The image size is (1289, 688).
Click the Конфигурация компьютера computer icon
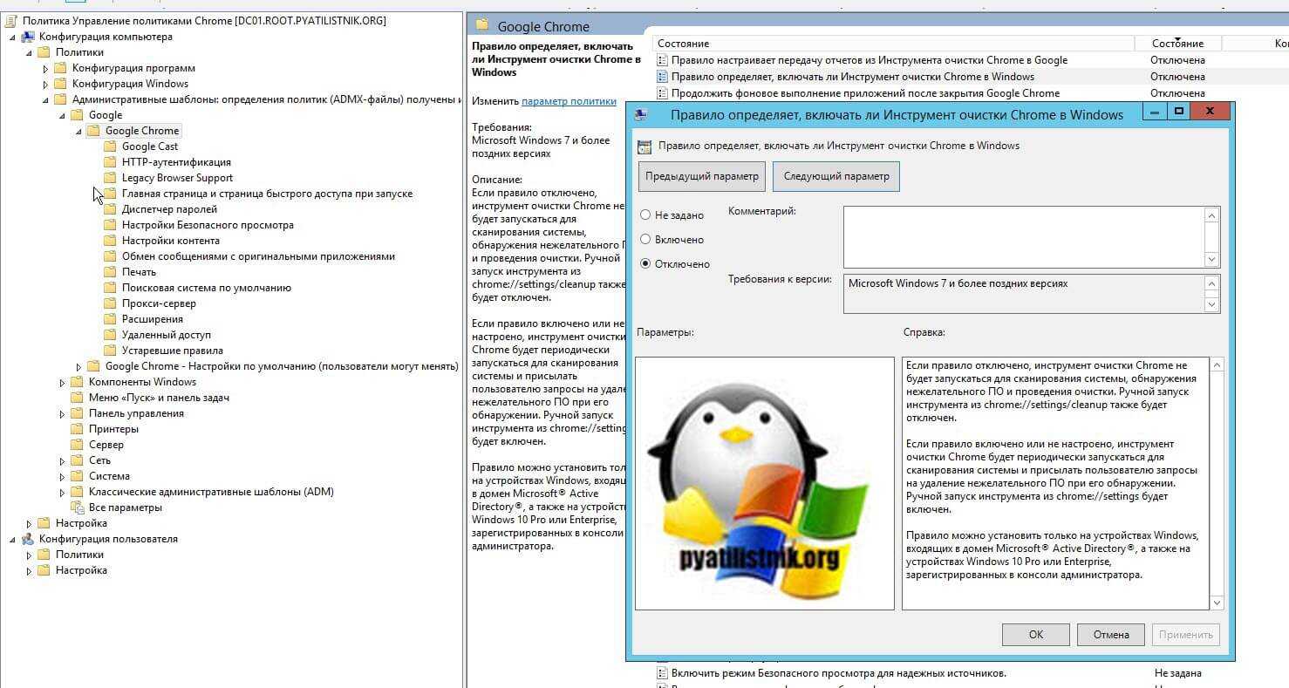point(28,37)
